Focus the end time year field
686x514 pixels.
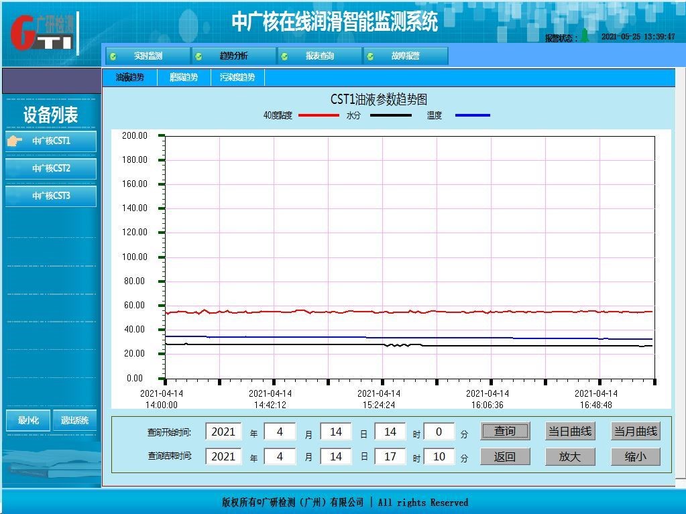(223, 457)
